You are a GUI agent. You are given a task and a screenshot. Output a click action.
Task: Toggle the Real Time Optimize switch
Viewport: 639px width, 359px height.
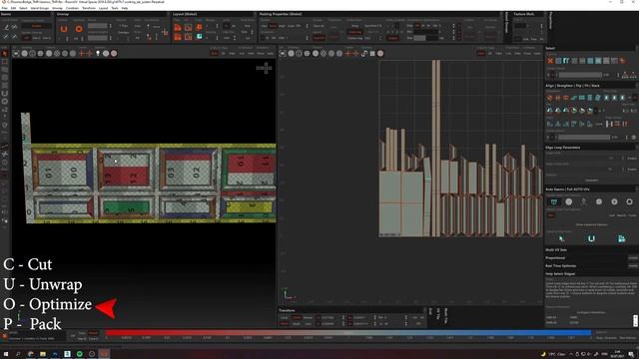[632, 266]
